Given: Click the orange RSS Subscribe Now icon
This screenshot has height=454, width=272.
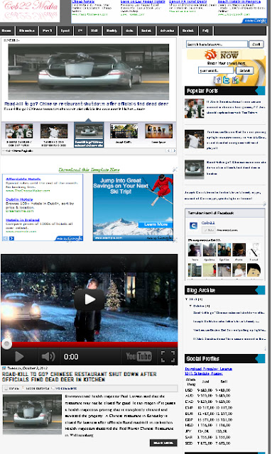Looking at the screenshot, I should 211,54.
